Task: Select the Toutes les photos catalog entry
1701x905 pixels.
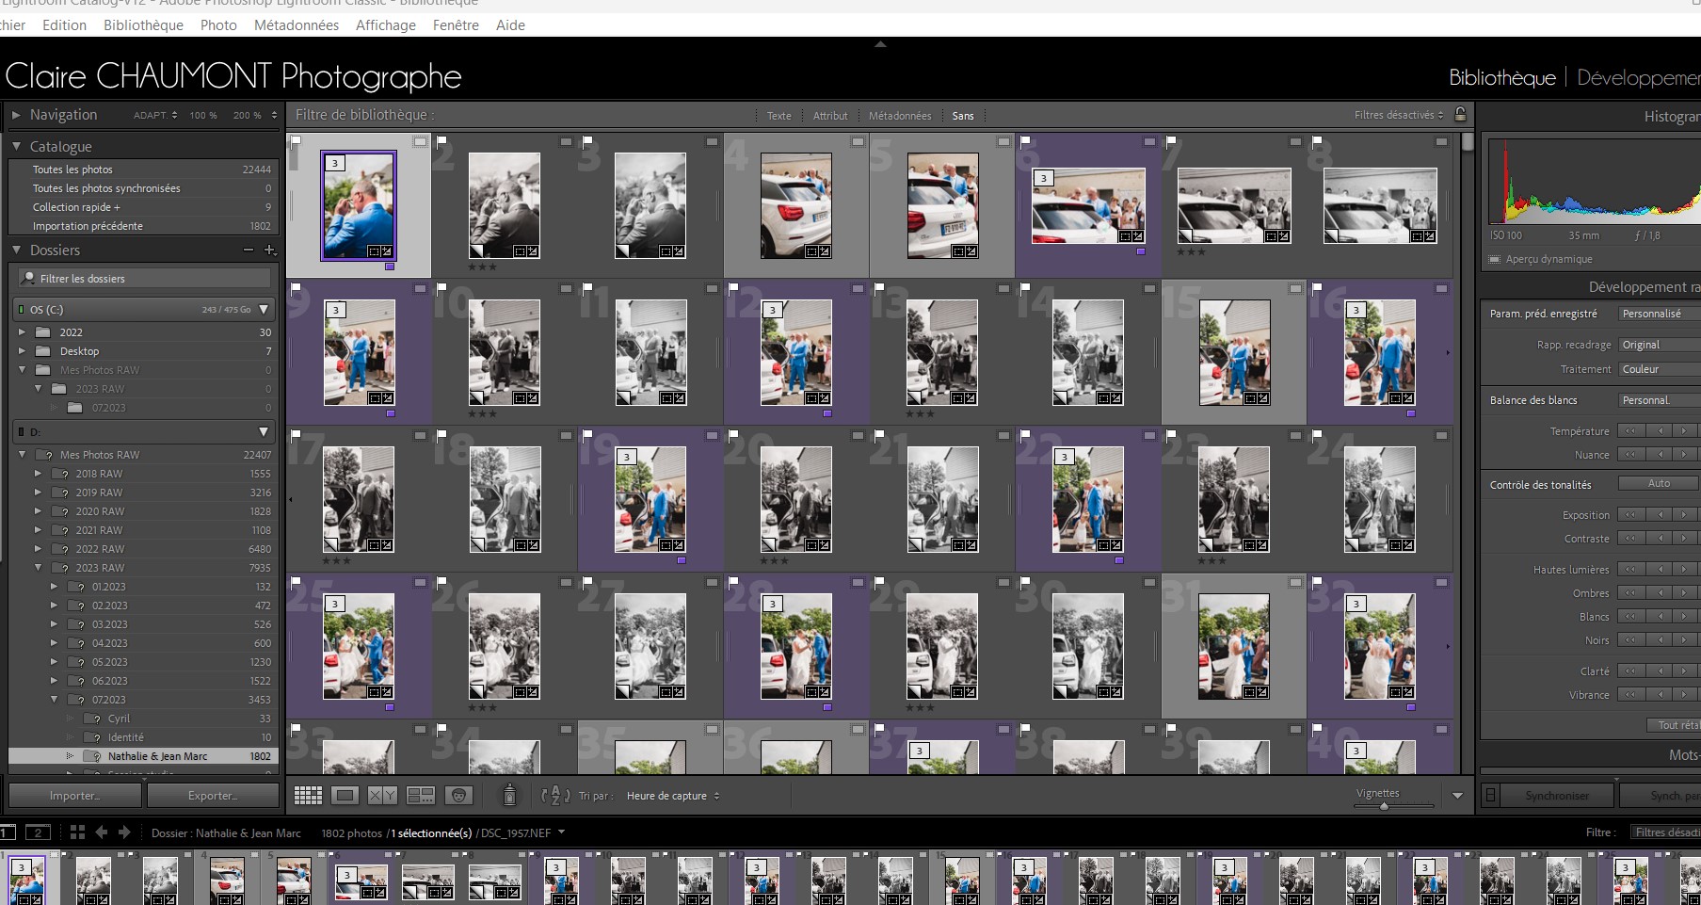Action: [x=72, y=170]
